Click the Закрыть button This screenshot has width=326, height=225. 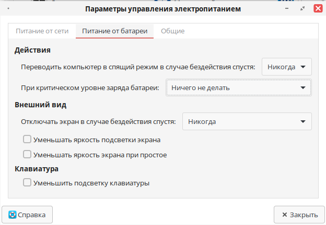tap(296, 215)
